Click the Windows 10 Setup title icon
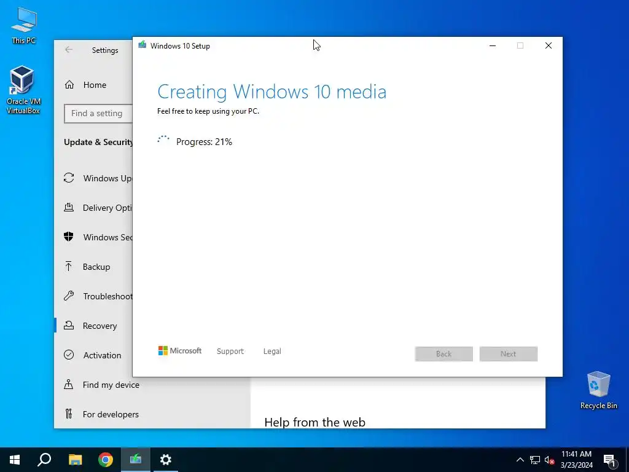629x472 pixels. tap(142, 45)
